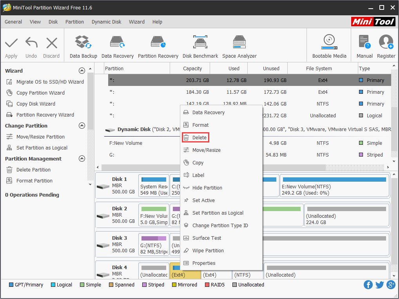This screenshot has height=299, width=399.
Task: Choose Surface Test in context menu
Action: (x=221, y=238)
